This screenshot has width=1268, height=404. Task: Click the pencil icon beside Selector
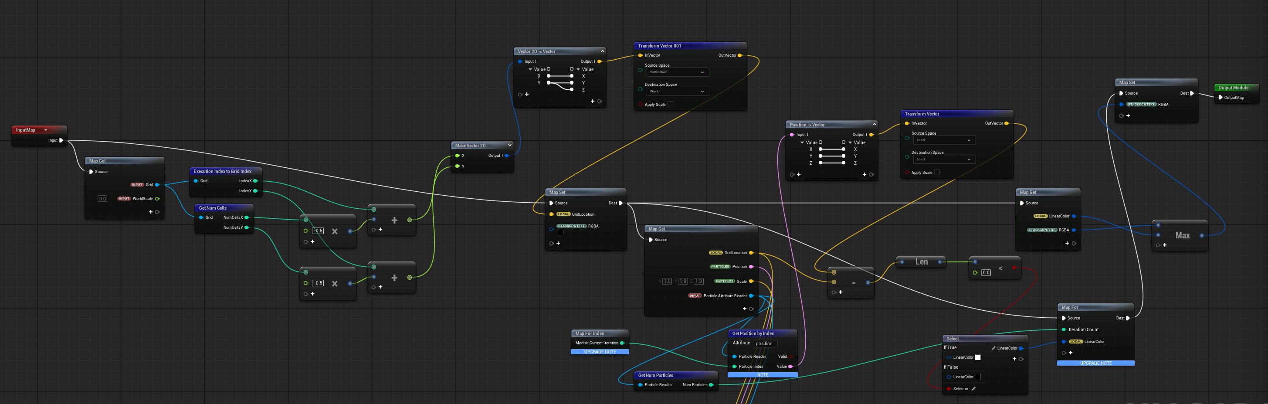[x=973, y=389]
